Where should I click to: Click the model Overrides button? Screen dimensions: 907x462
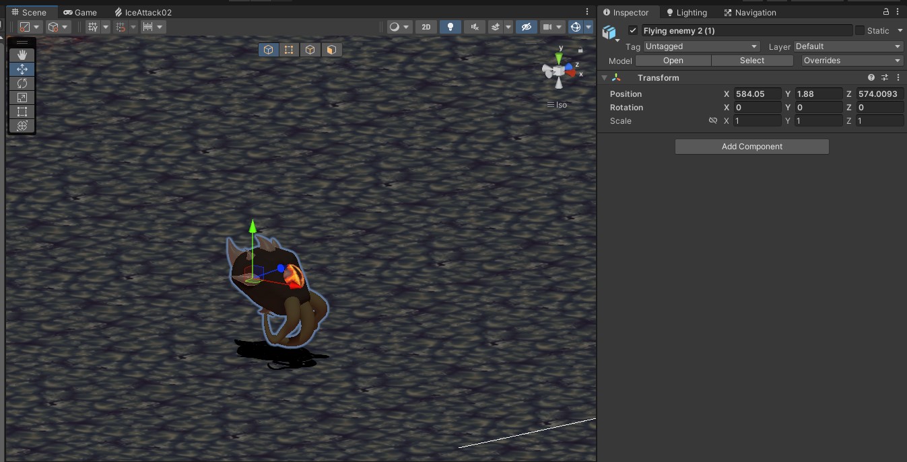coord(850,60)
